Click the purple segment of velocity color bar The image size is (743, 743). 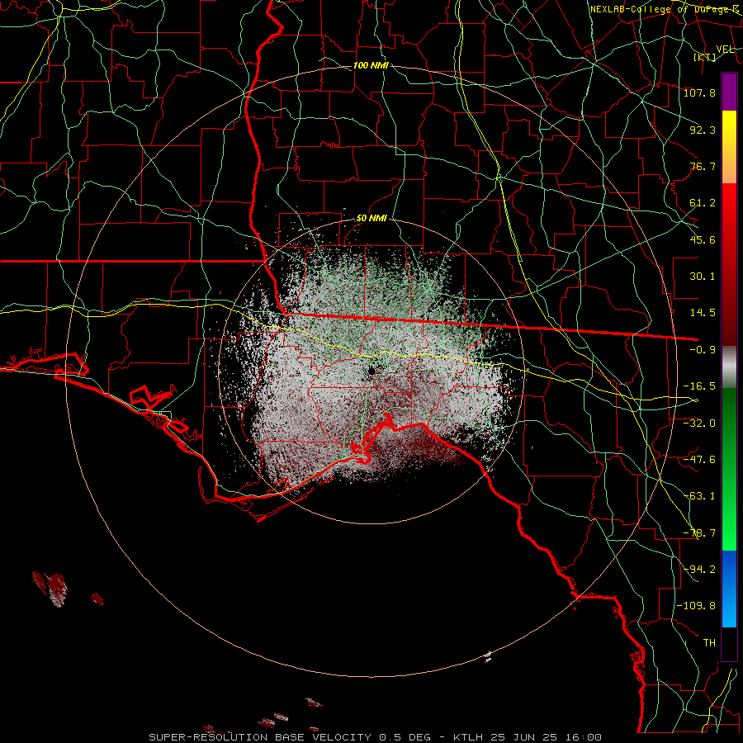729,92
